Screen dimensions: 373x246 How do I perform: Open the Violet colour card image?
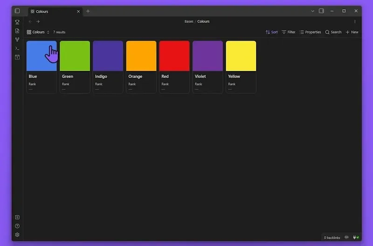207,56
